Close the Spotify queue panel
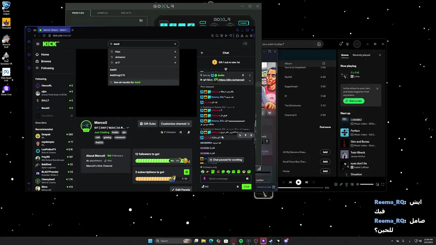436x245 pixels. pos(380,55)
